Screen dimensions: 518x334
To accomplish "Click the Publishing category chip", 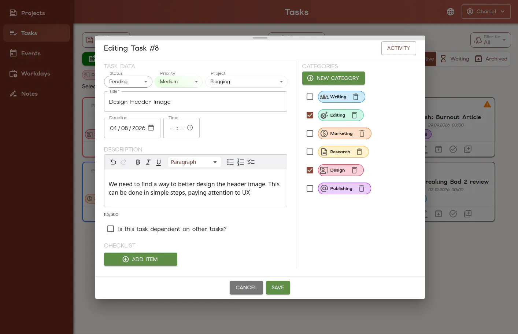I will [344, 188].
